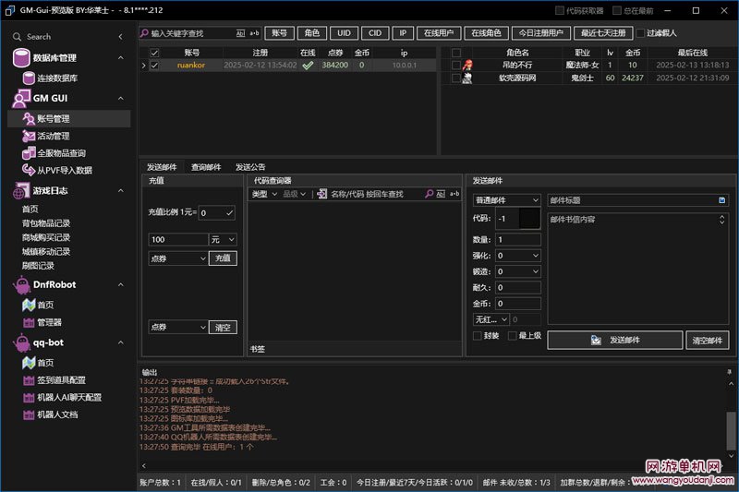Viewport: 739px width, 492px height.
Task: Collapse the 游戏日志 sidebar section
Action: (x=121, y=190)
